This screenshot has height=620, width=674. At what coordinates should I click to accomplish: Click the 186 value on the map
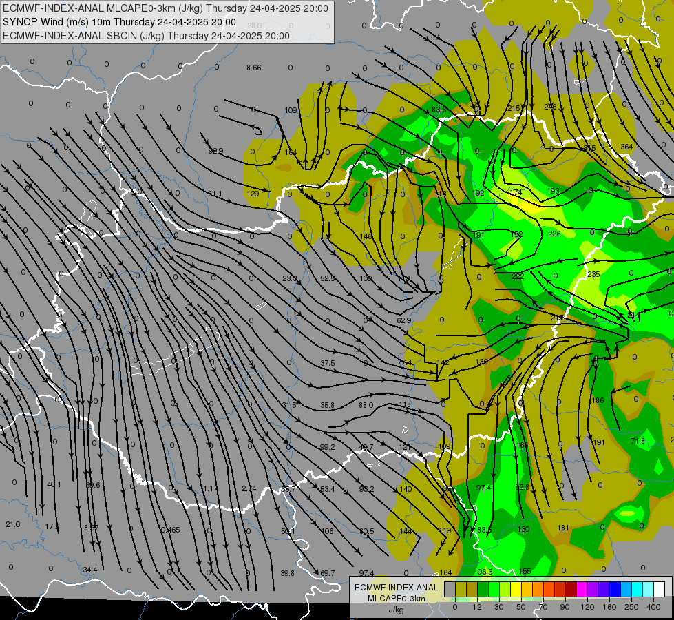(598, 400)
